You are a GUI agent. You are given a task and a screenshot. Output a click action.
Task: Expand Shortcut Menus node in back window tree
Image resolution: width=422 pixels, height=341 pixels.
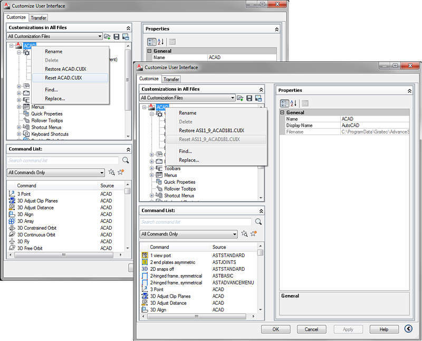coord(19,127)
